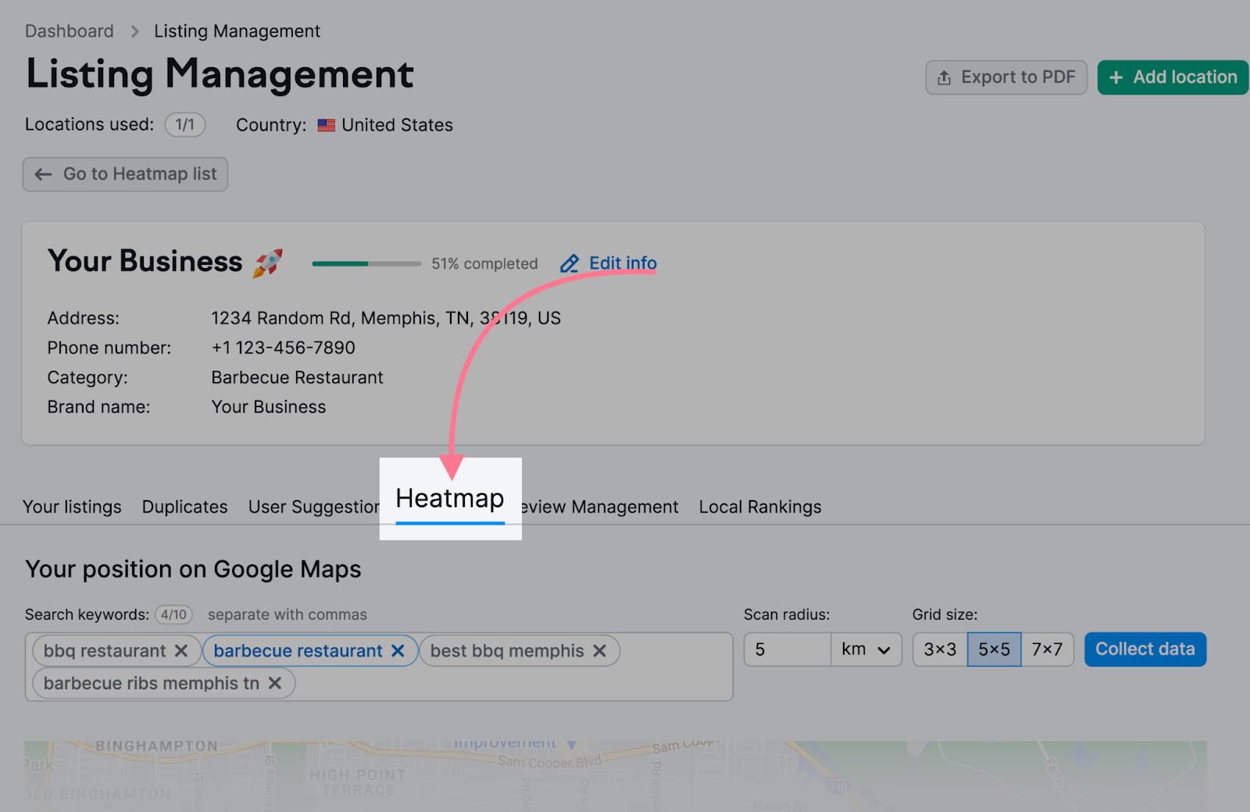Click the 51% completed progress bar
Viewport: 1250px width, 812px height.
(x=366, y=264)
